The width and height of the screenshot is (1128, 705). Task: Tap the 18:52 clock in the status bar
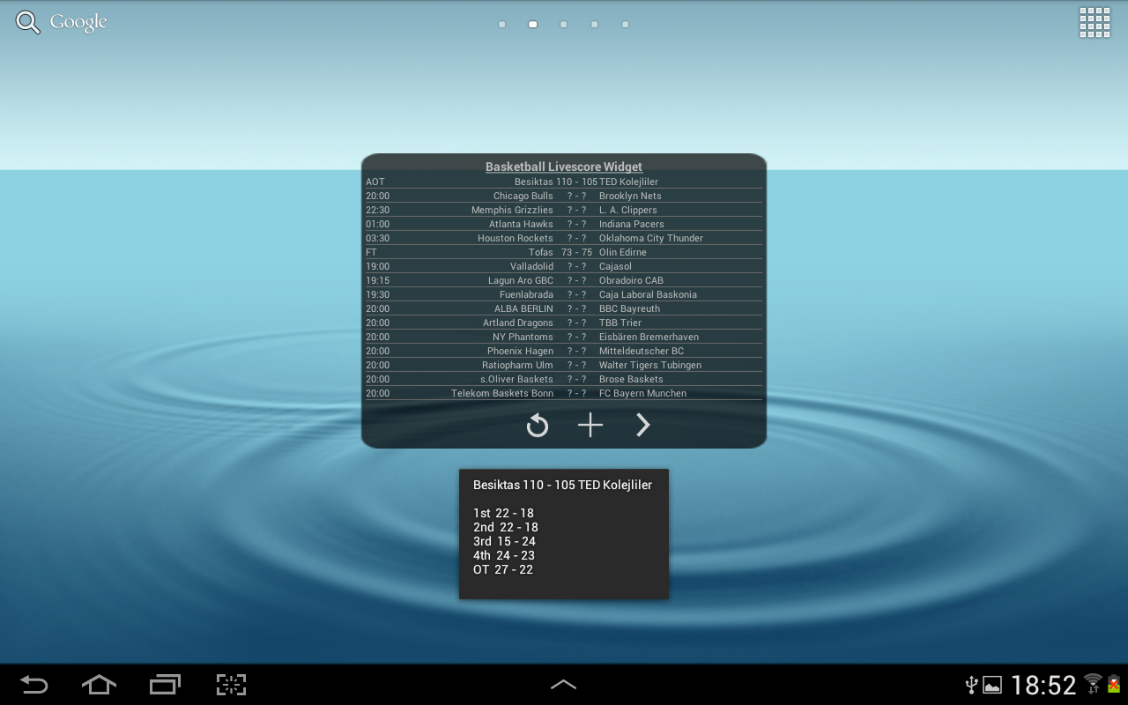(1043, 685)
